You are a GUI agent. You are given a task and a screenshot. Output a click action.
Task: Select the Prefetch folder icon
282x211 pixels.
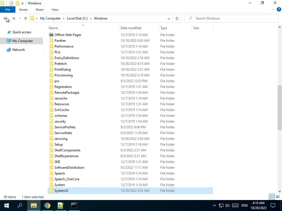[x=51, y=64]
